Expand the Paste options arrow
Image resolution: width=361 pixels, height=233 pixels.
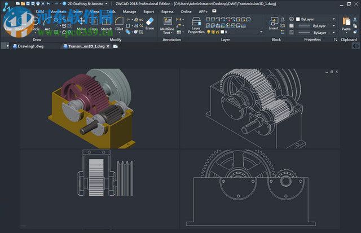tap(346, 33)
